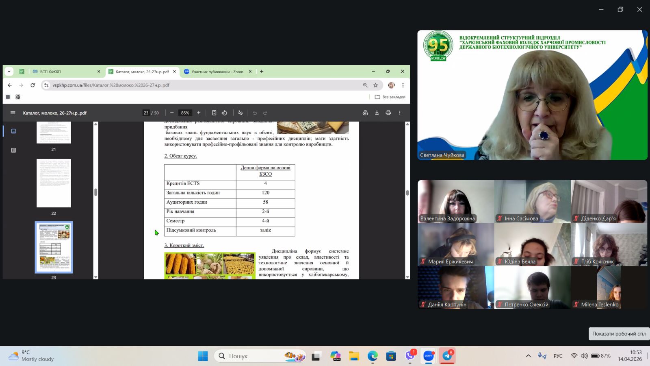Select the page 22 thumbnail
This screenshot has height=366, width=650.
point(54,183)
